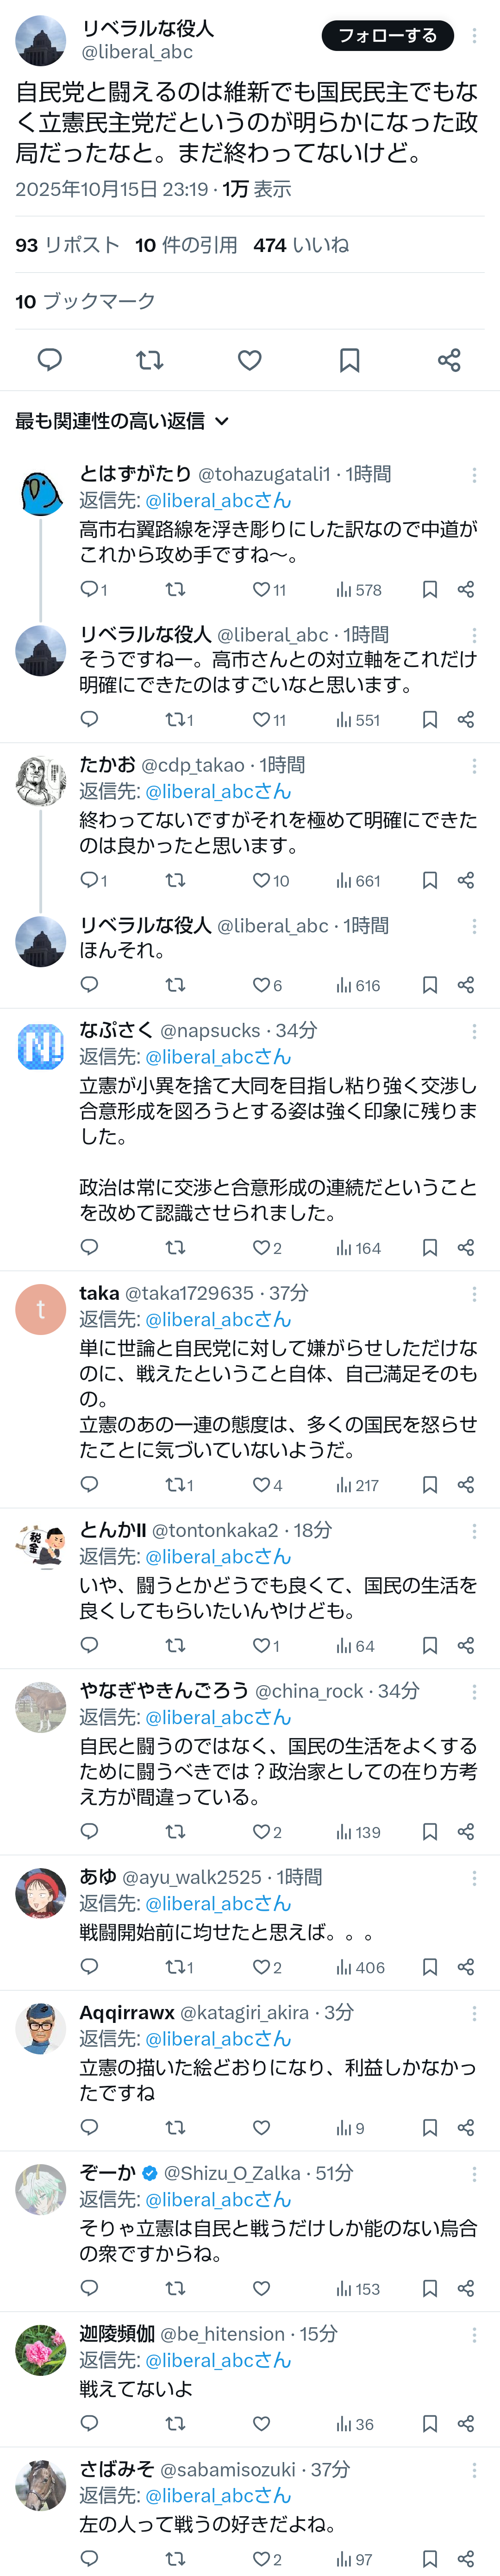This screenshot has height=2576, width=500.
Task: Open more options on とはずがたり's reply
Action: coord(474,475)
